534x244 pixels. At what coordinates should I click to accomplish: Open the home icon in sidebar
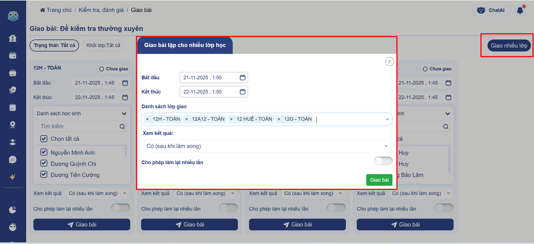pyautogui.click(x=13, y=38)
